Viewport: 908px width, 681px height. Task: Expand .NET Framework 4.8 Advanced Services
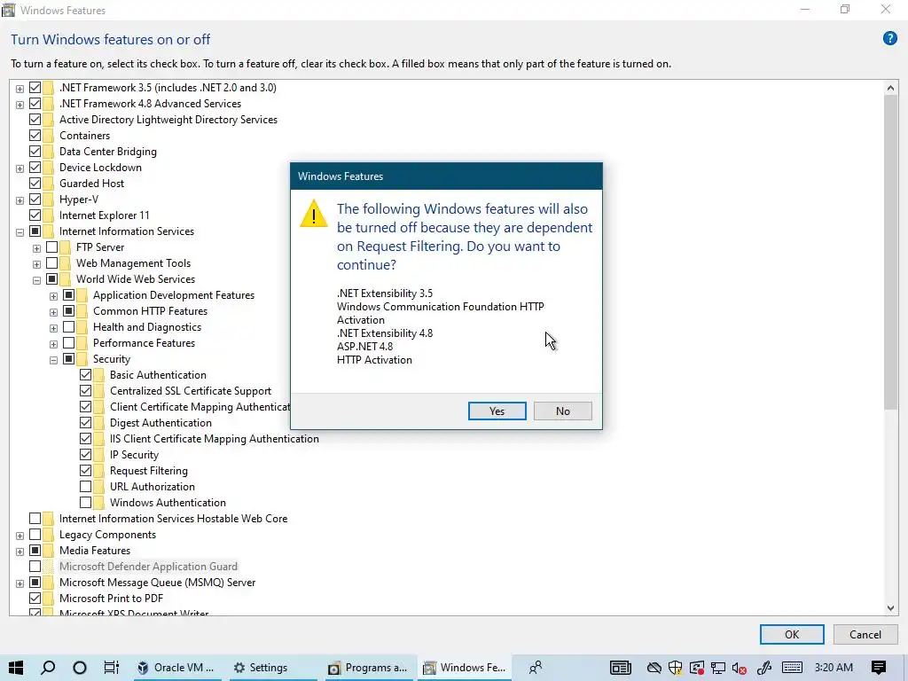coord(20,105)
